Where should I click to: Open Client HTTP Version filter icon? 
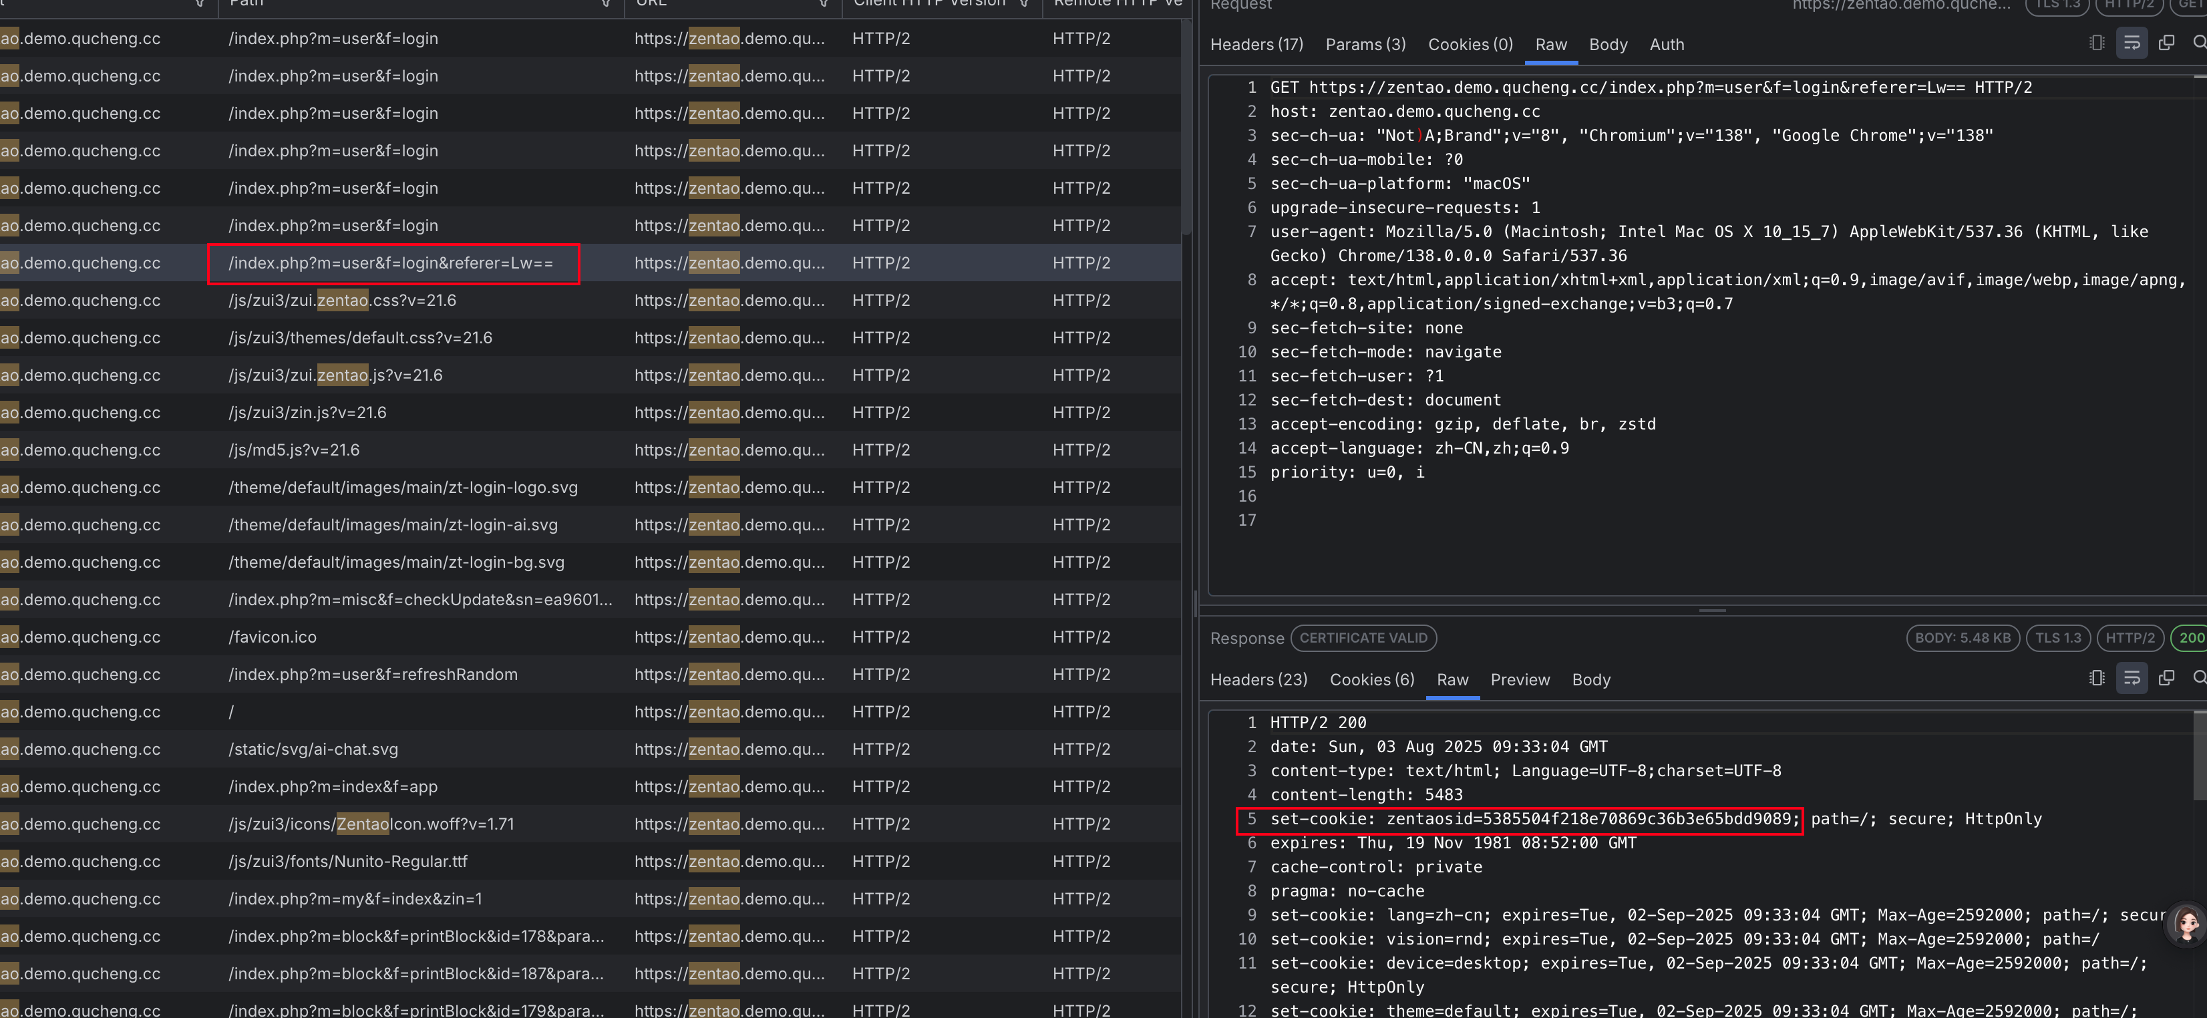pyautogui.click(x=1024, y=3)
